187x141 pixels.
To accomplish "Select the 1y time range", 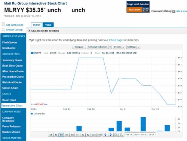I will (77, 135).
